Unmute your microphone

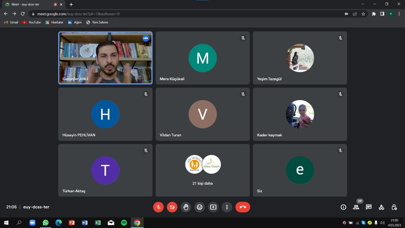[158, 207]
